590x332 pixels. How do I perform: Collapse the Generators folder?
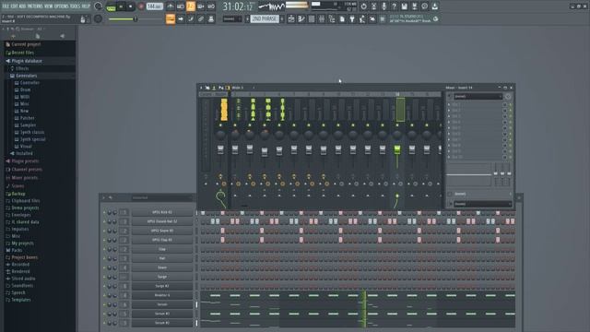27,76
